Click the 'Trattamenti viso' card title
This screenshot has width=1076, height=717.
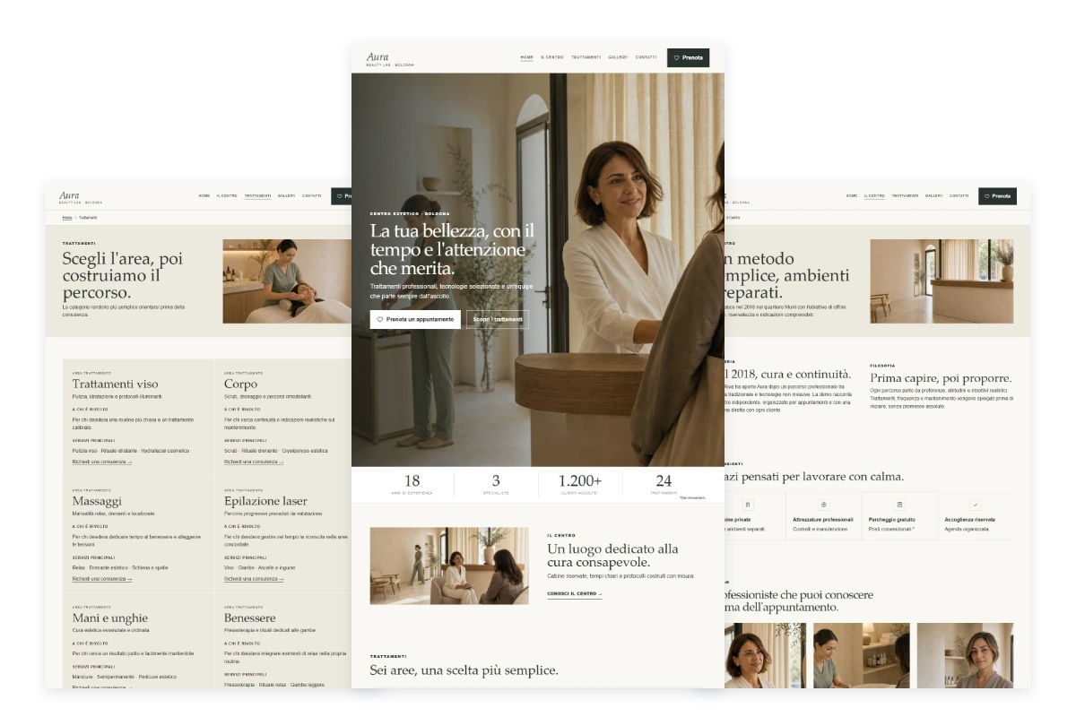[116, 384]
